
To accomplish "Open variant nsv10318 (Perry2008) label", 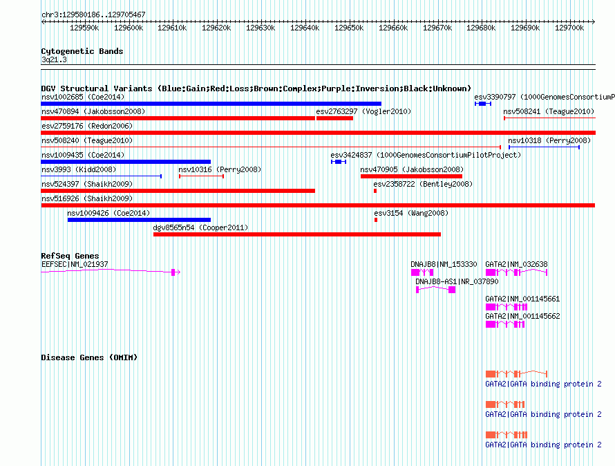I will (549, 140).
